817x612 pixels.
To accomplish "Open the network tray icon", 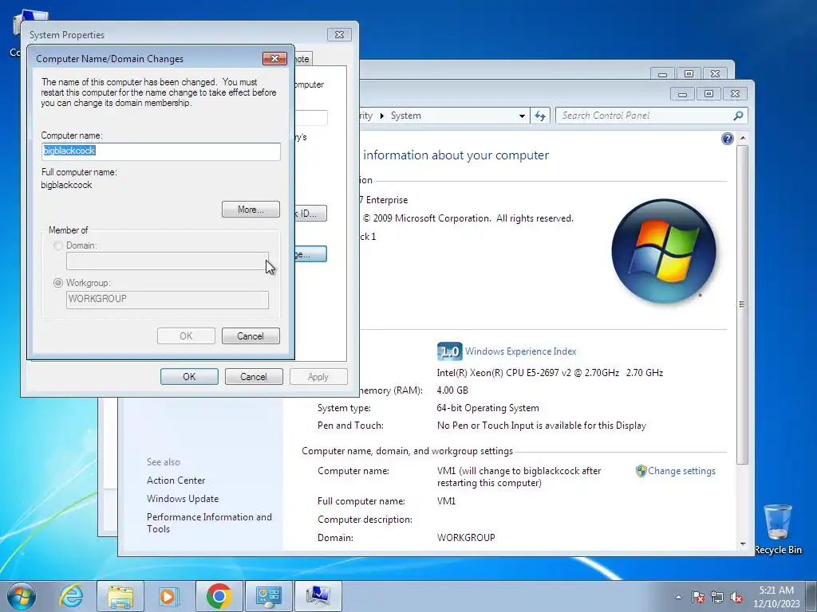I will (x=717, y=598).
